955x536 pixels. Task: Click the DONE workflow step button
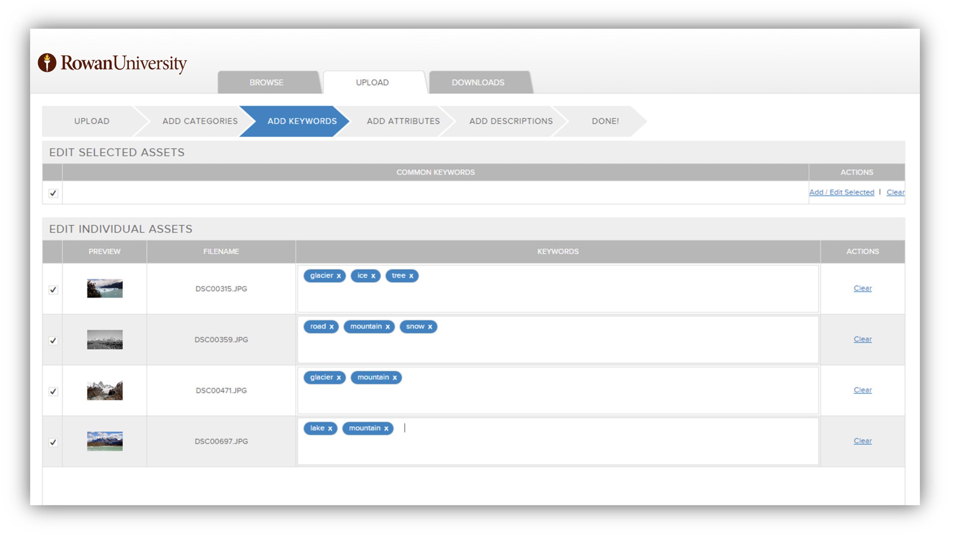(x=604, y=121)
